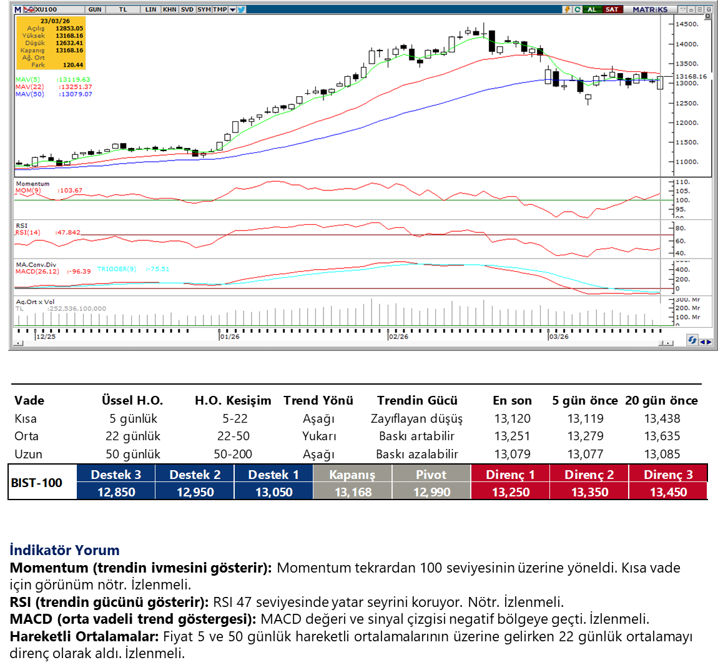Click the 02/26 marker on the time axis

pyautogui.click(x=398, y=337)
